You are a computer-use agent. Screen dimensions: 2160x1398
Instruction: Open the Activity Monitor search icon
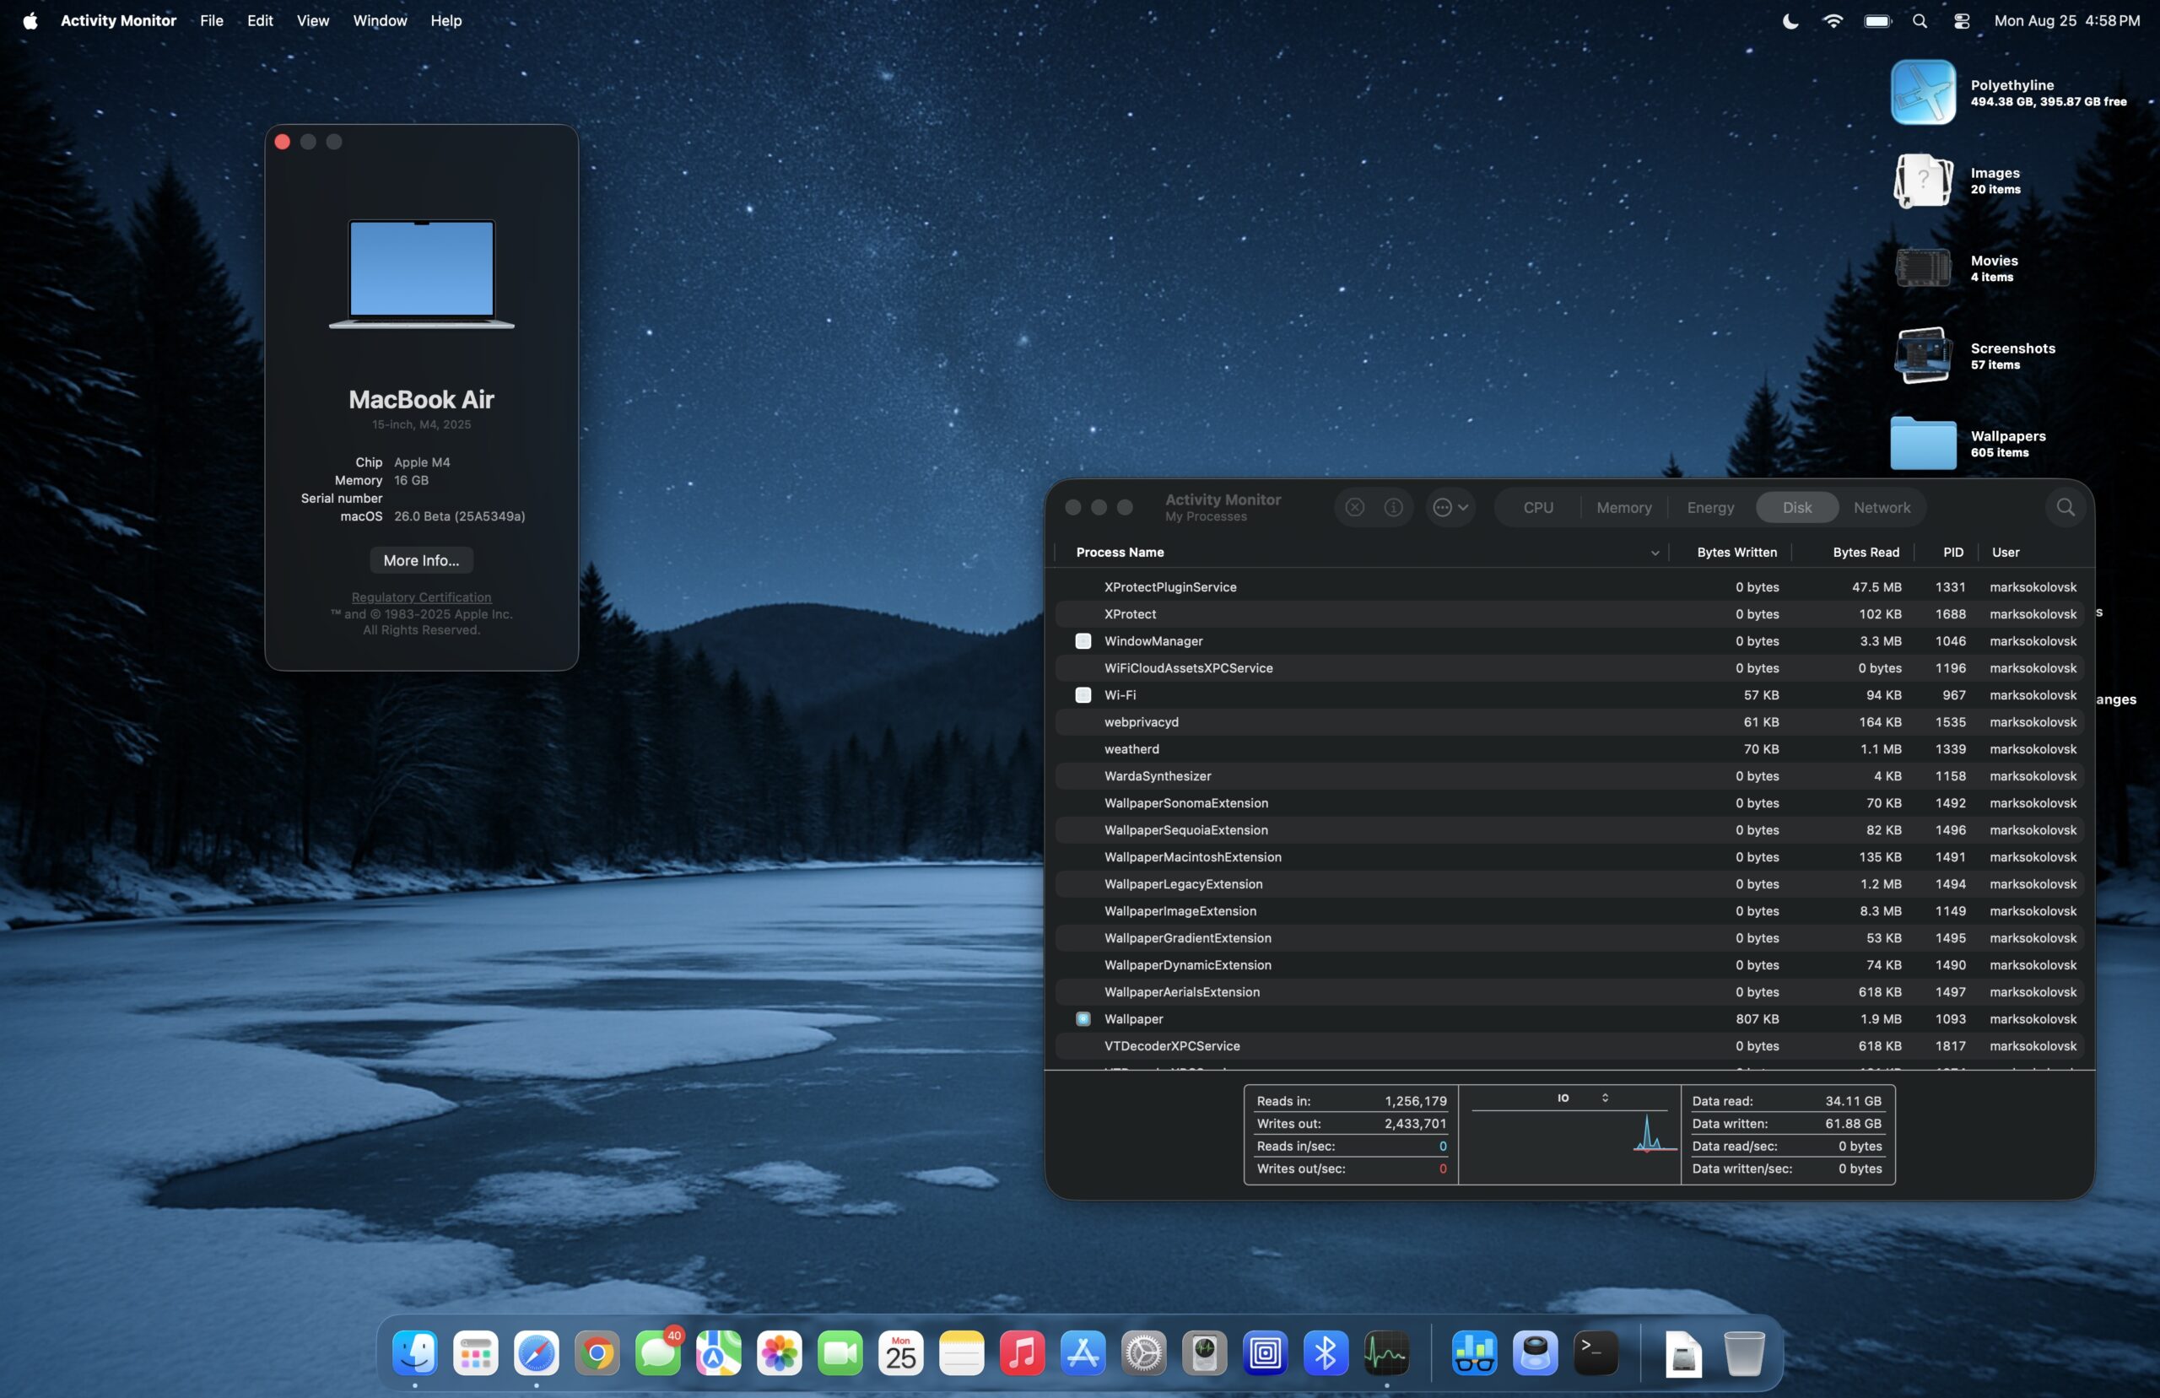2065,507
